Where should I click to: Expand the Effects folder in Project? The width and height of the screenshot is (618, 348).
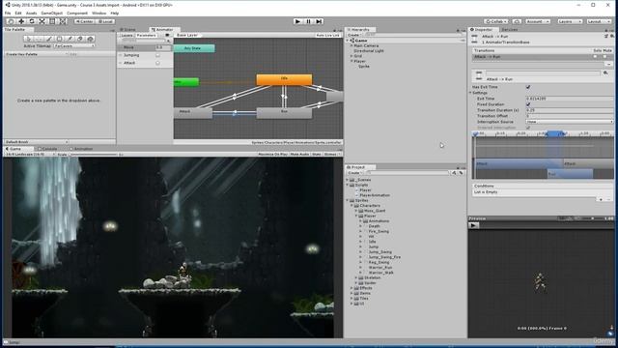(x=351, y=288)
